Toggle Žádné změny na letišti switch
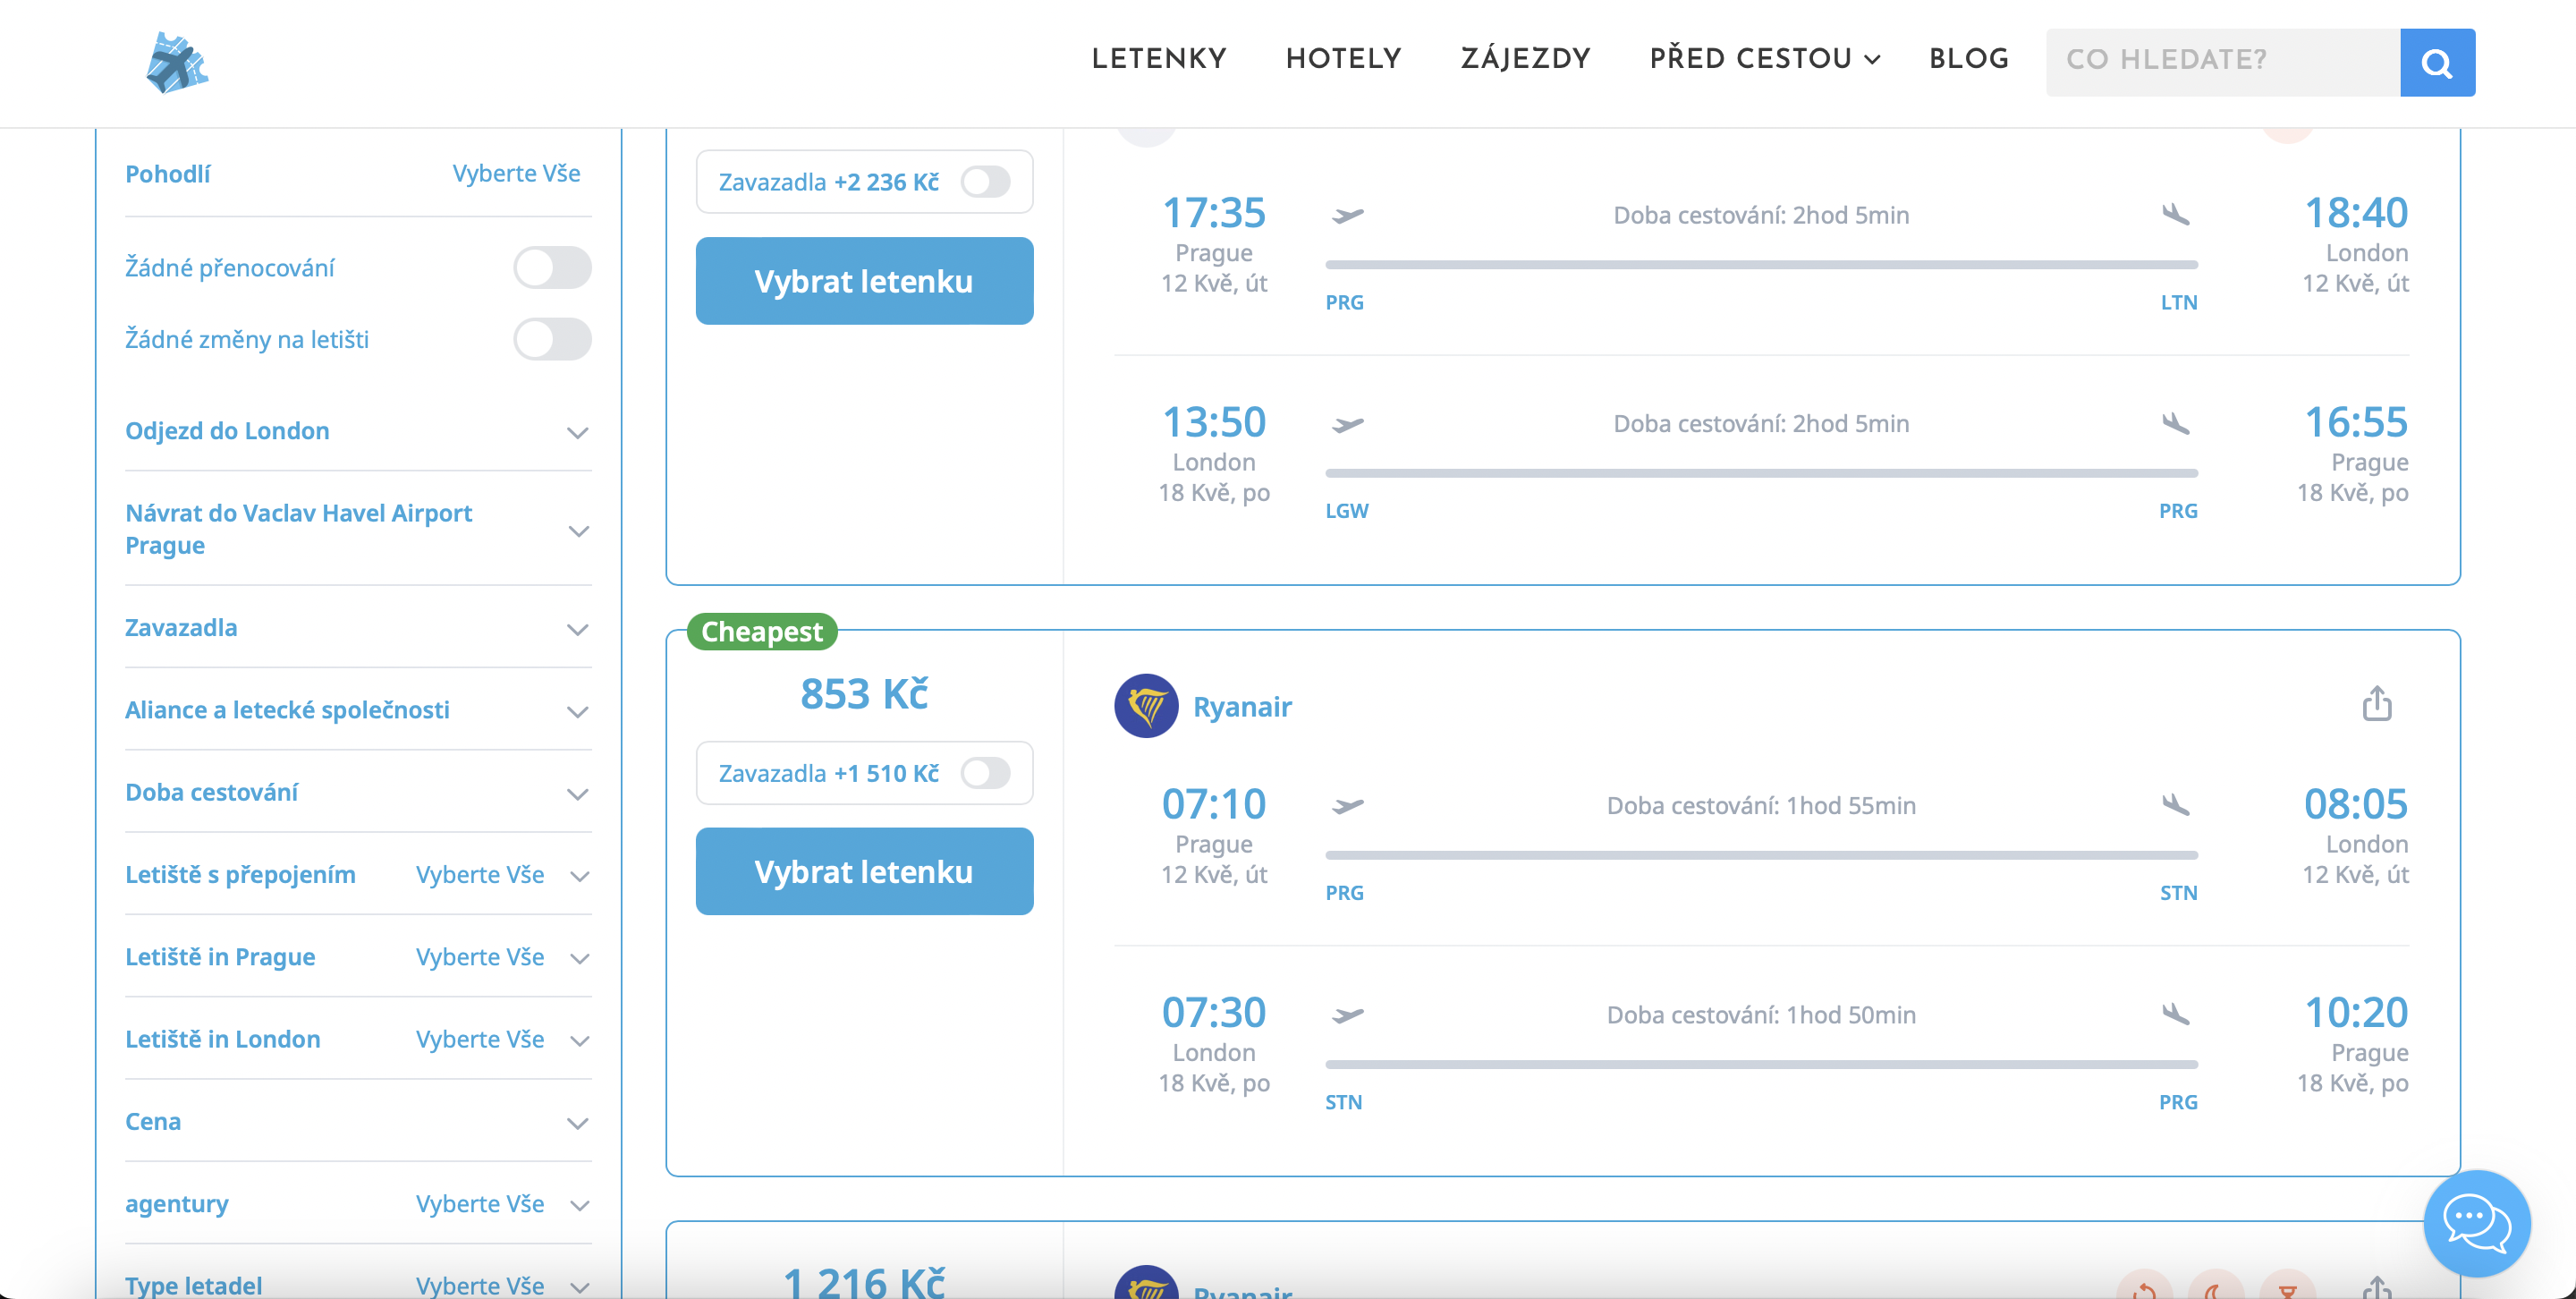Image resolution: width=2576 pixels, height=1299 pixels. (x=552, y=340)
